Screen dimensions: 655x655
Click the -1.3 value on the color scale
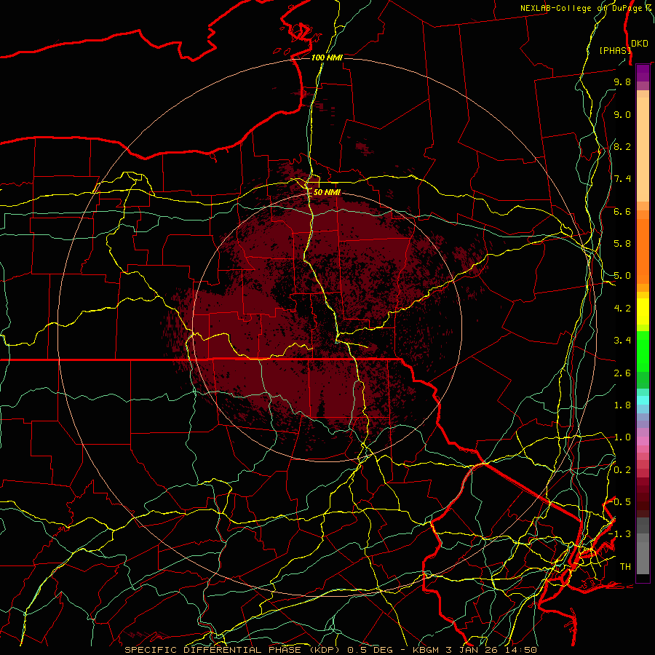pos(621,534)
